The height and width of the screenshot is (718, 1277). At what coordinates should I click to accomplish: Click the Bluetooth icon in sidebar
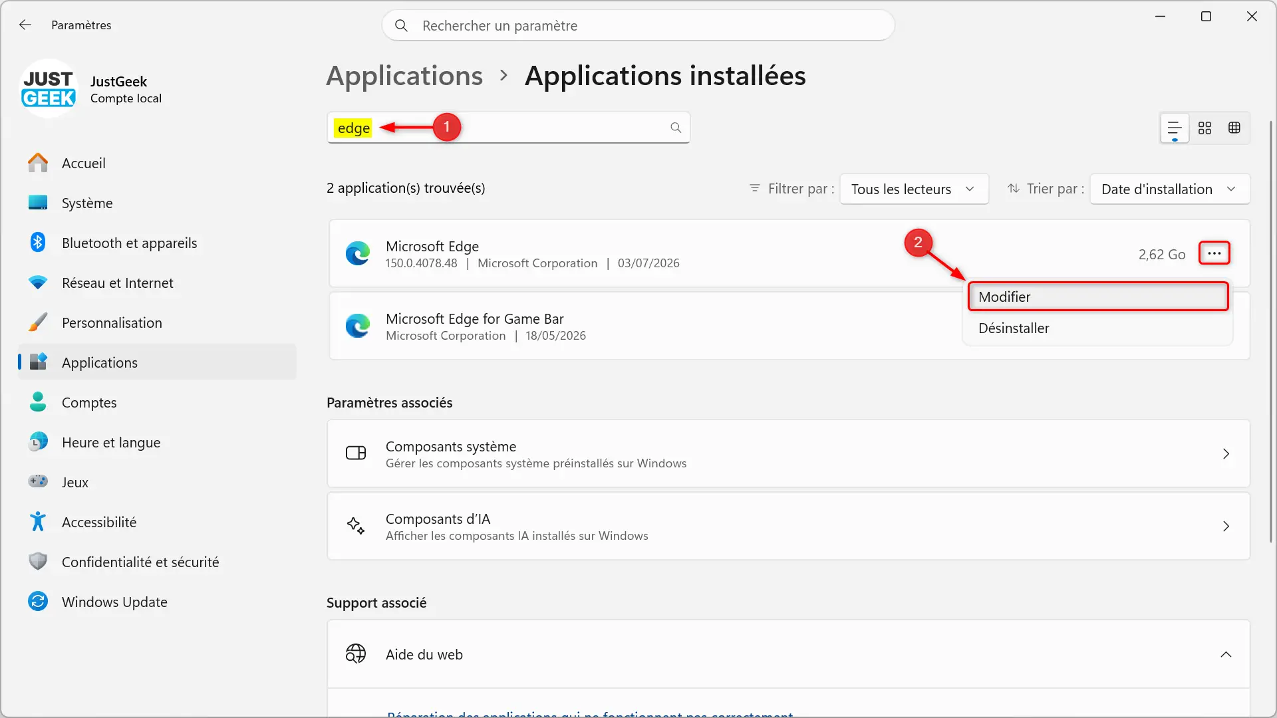click(x=38, y=243)
